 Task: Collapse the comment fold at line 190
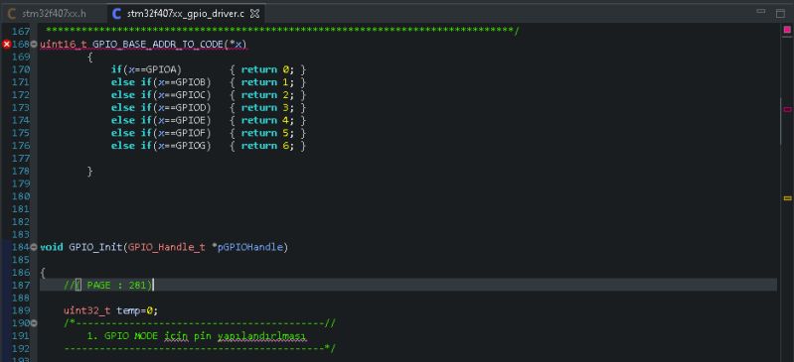click(34, 323)
